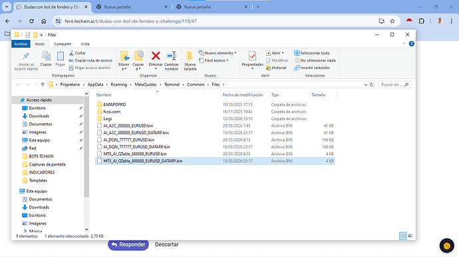Open BOTS TCHAIN folder in sidebar
Screen dimensions: 459x257
[x=41, y=157]
